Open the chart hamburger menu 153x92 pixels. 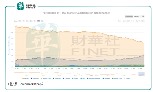point(143,16)
